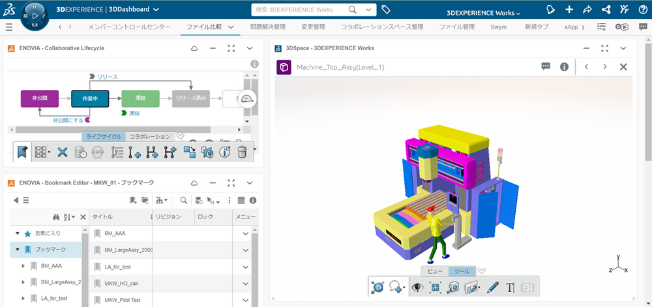Click the add bookmark icon in Bookmark Editor
This screenshot has height=307, width=652.
132,200
